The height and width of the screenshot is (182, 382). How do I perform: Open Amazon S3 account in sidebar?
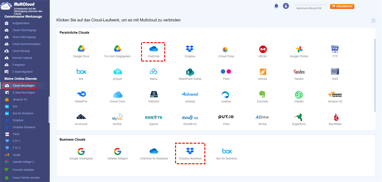coord(20,100)
